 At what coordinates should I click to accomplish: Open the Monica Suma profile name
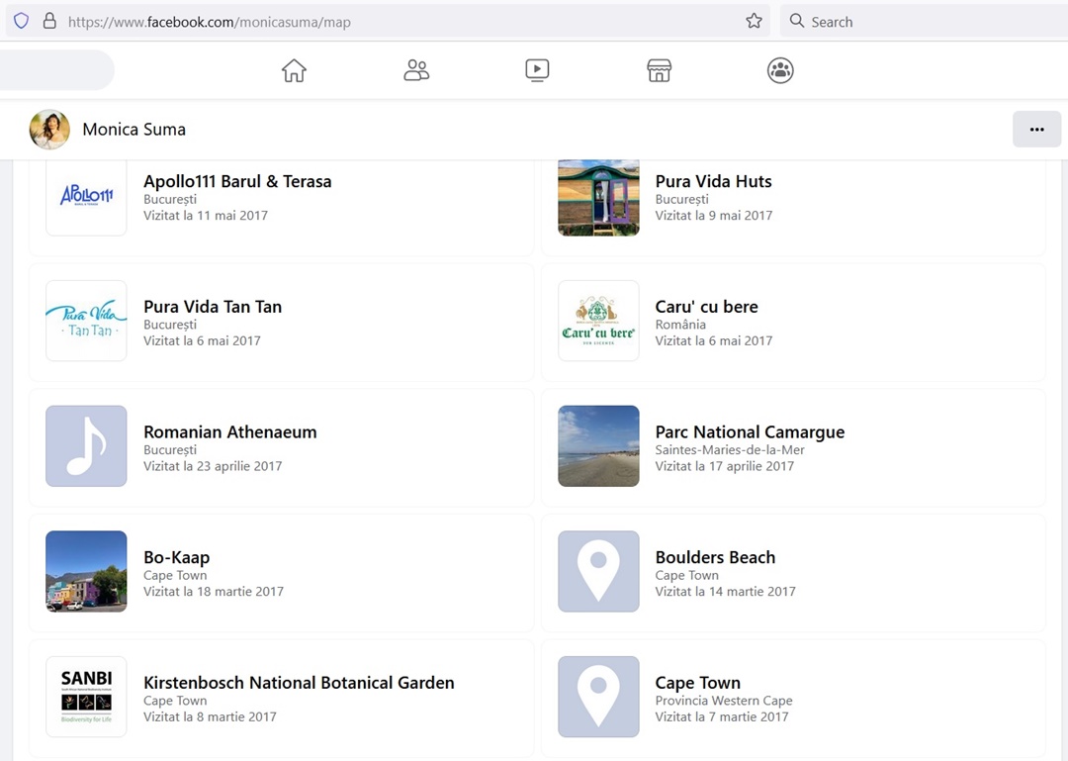click(x=133, y=130)
